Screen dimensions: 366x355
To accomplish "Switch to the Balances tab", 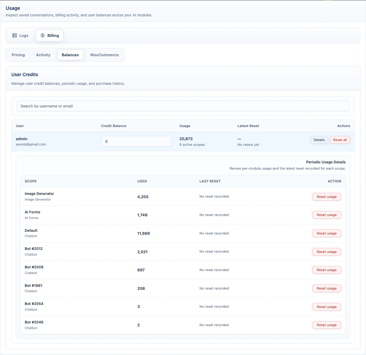I will point(70,55).
